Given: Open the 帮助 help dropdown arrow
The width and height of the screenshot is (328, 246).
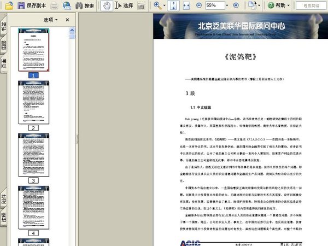Looking at the screenshot, I should click(x=288, y=5).
